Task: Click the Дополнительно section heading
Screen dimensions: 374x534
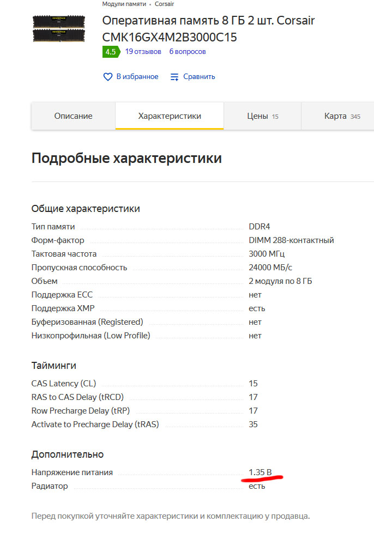Action: click(x=68, y=454)
